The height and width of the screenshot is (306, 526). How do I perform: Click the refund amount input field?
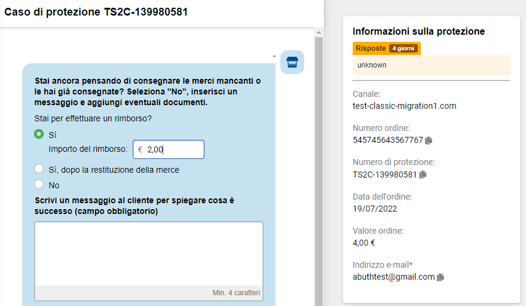(169, 149)
